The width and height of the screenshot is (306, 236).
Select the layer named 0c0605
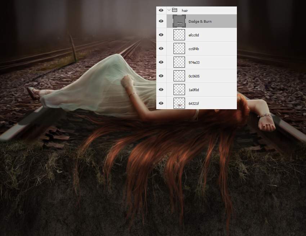(x=194, y=76)
